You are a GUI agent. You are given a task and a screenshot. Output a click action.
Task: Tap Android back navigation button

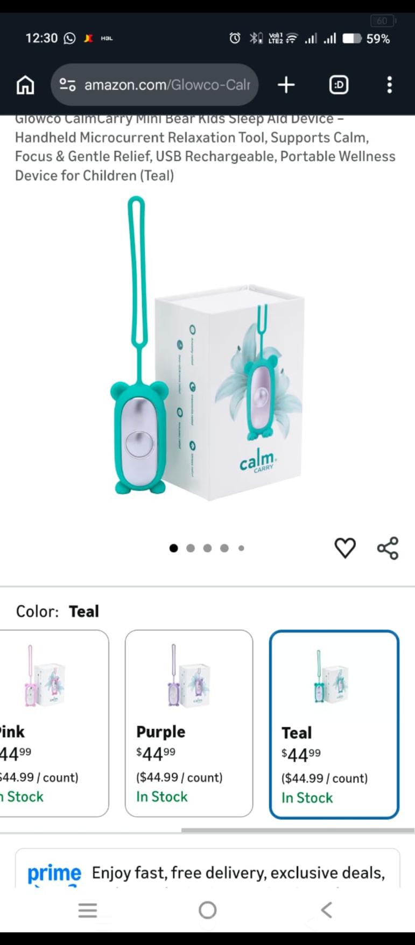tap(326, 910)
